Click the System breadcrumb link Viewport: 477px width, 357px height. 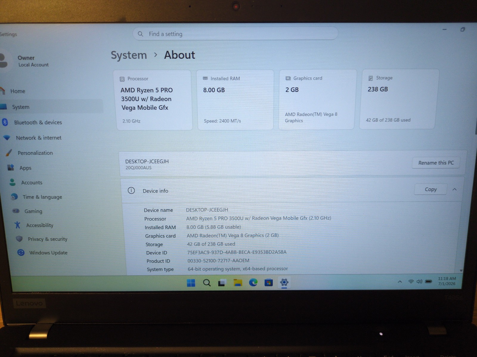coord(129,55)
